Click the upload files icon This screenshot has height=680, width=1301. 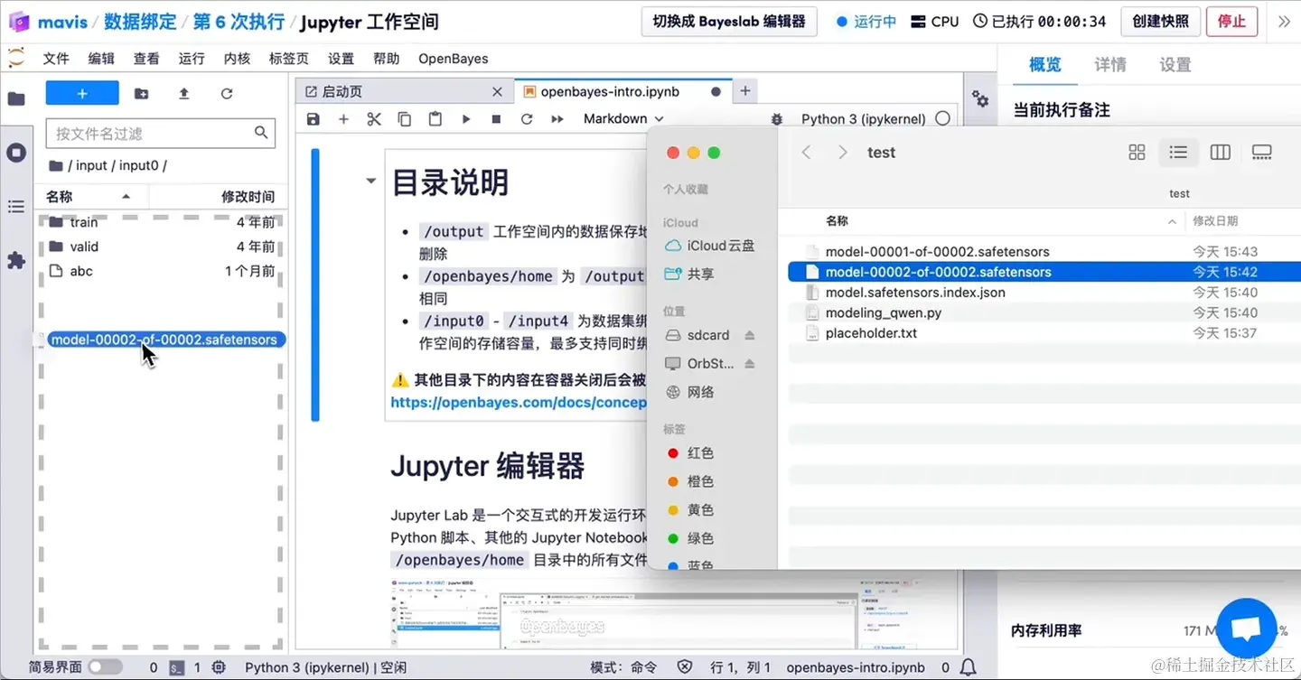tap(184, 93)
